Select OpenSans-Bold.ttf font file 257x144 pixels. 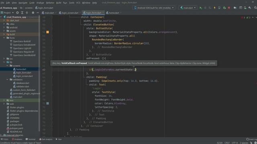(22, 41)
